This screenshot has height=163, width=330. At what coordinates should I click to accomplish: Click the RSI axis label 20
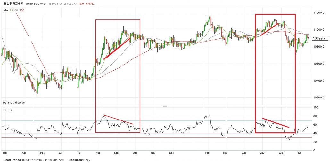pos(315,142)
